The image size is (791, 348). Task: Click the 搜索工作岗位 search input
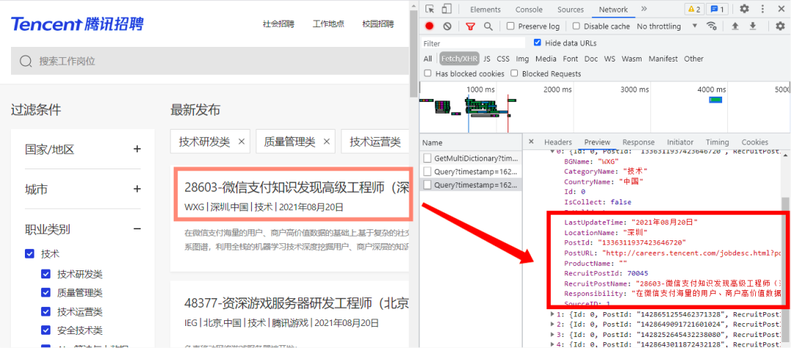point(209,61)
